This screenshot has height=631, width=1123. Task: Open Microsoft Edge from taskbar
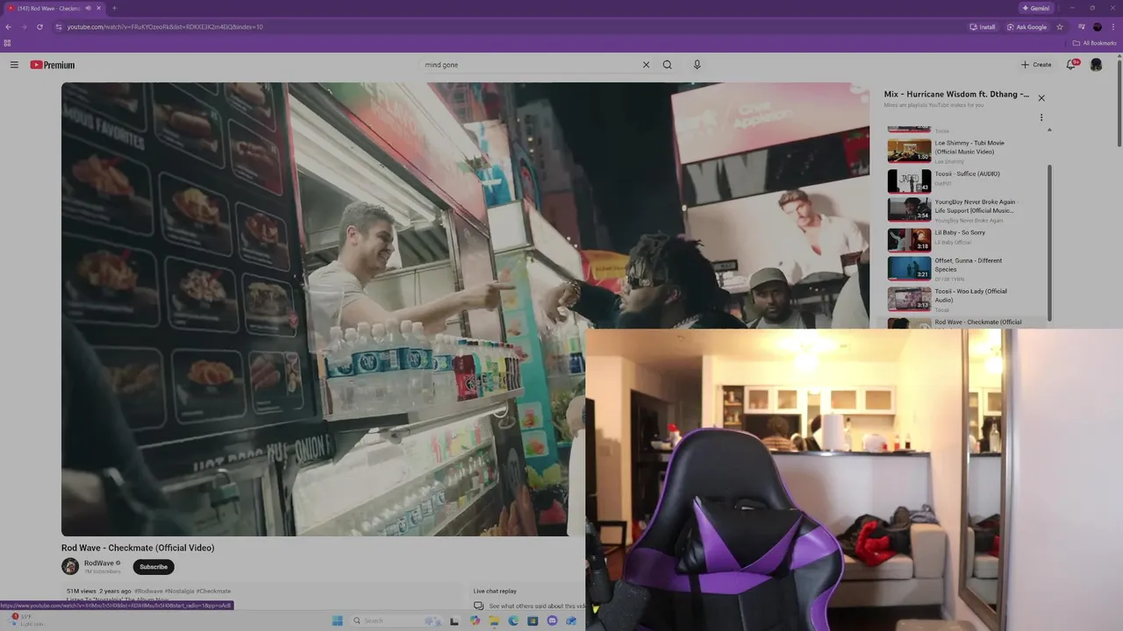pyautogui.click(x=513, y=620)
